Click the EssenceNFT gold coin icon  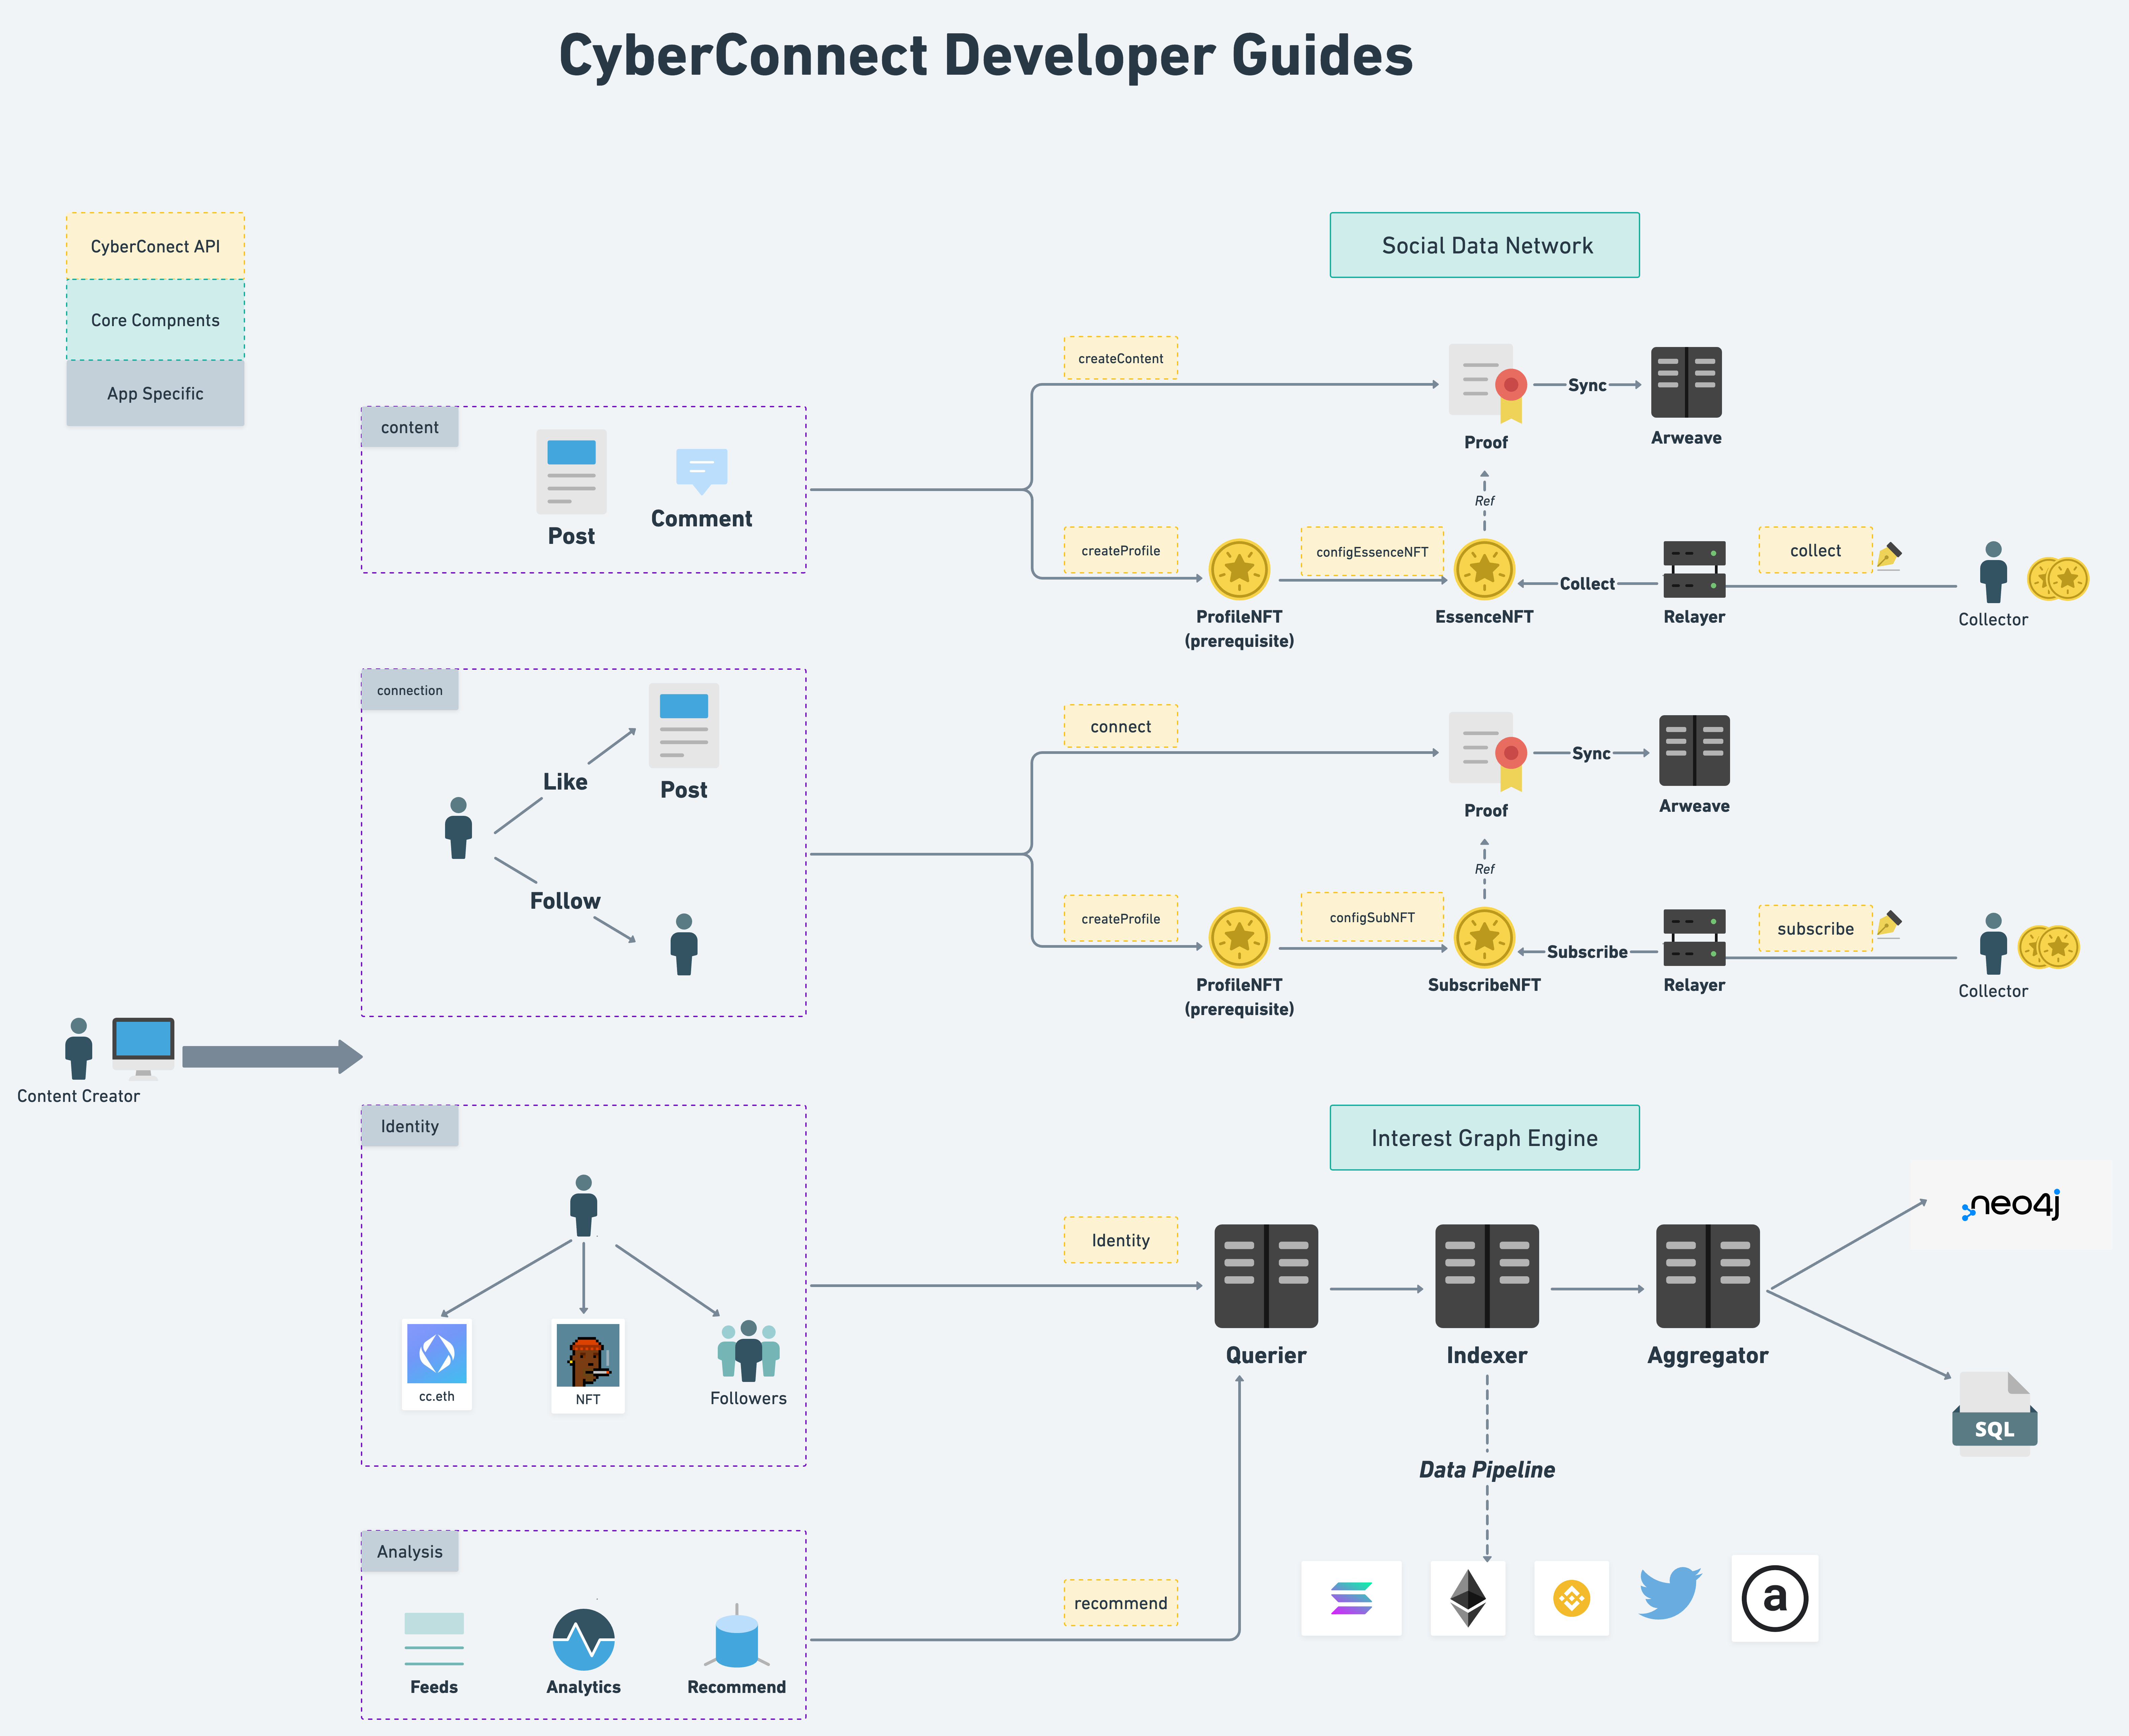[x=1484, y=570]
